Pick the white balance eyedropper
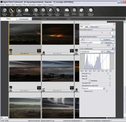This screenshot has width=126, height=122. (82, 39)
